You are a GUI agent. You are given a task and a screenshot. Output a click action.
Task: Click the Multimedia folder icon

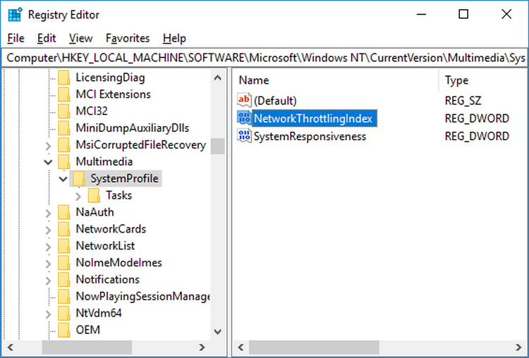[64, 161]
